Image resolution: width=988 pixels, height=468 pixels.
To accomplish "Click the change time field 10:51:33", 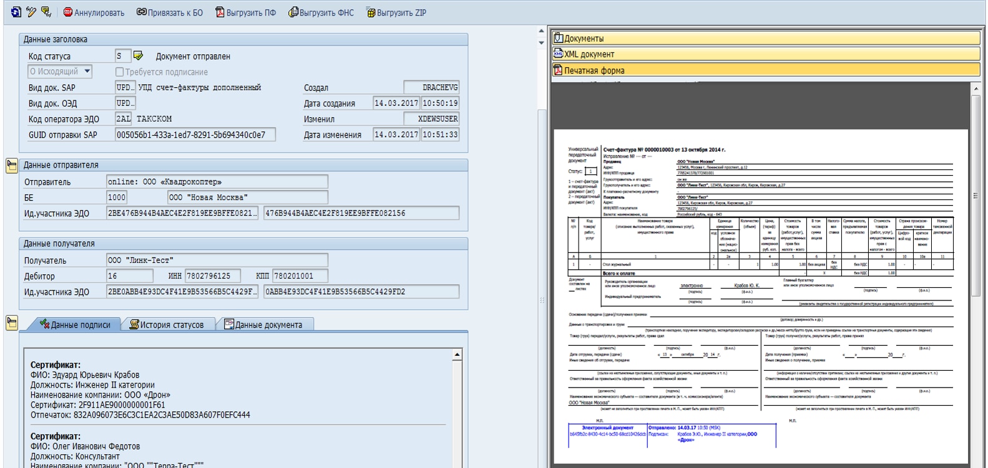I will (440, 134).
